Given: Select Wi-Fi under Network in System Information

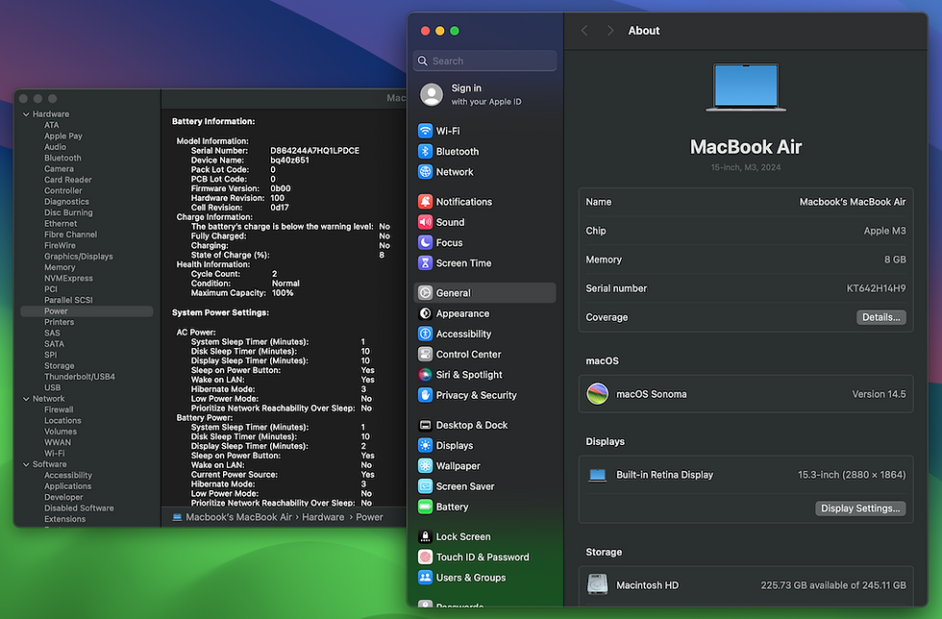Looking at the screenshot, I should click(54, 454).
